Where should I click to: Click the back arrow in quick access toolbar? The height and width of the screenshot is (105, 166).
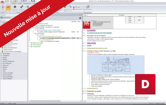point(18,1)
